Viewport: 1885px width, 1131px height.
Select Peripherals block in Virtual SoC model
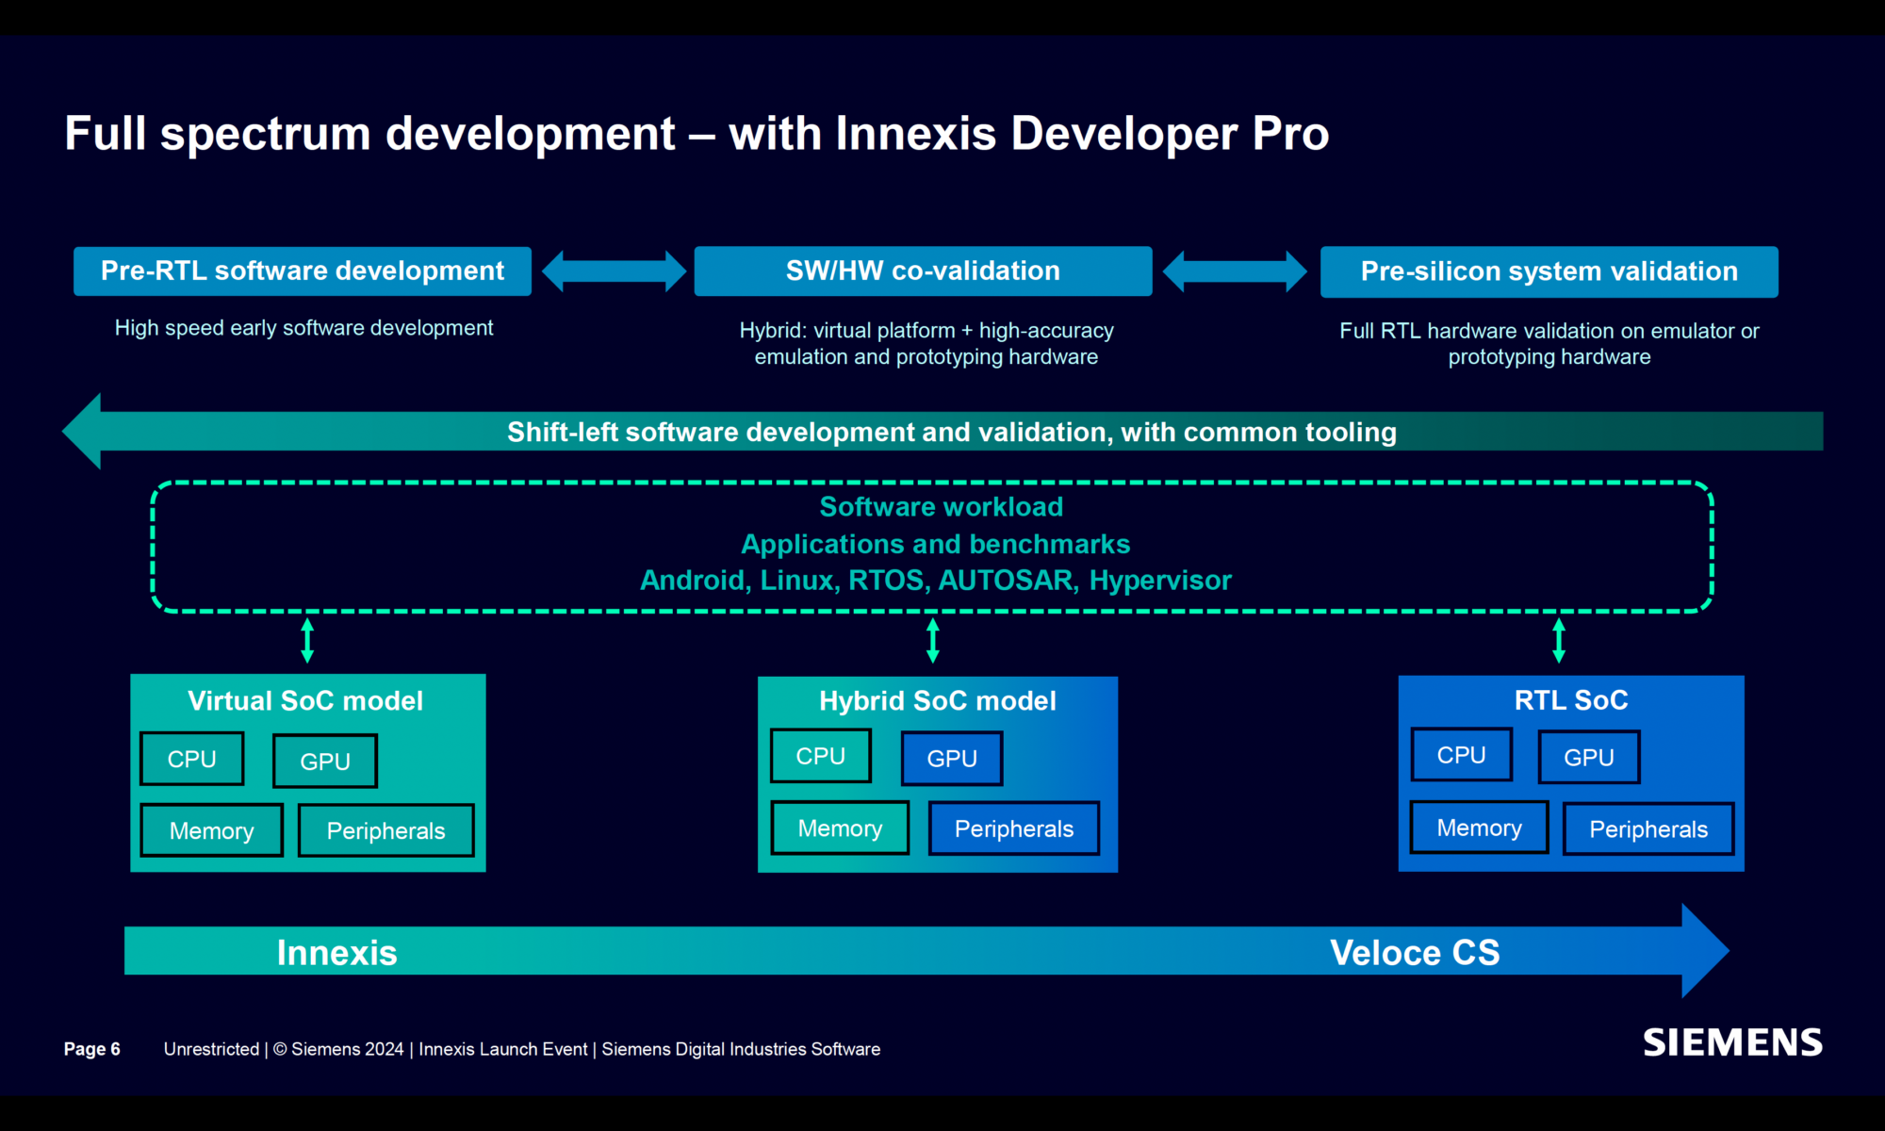[385, 830]
